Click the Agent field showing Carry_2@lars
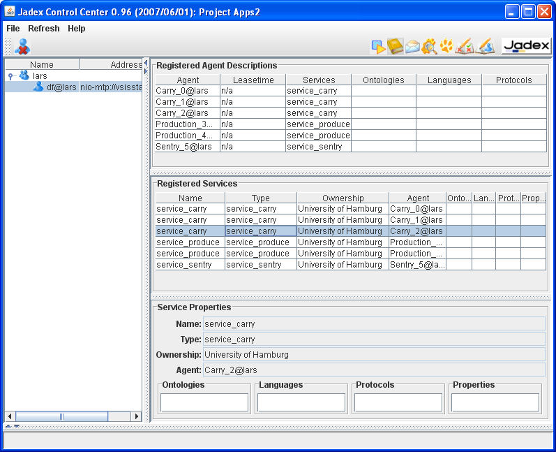The width and height of the screenshot is (556, 452). pyautogui.click(x=374, y=370)
